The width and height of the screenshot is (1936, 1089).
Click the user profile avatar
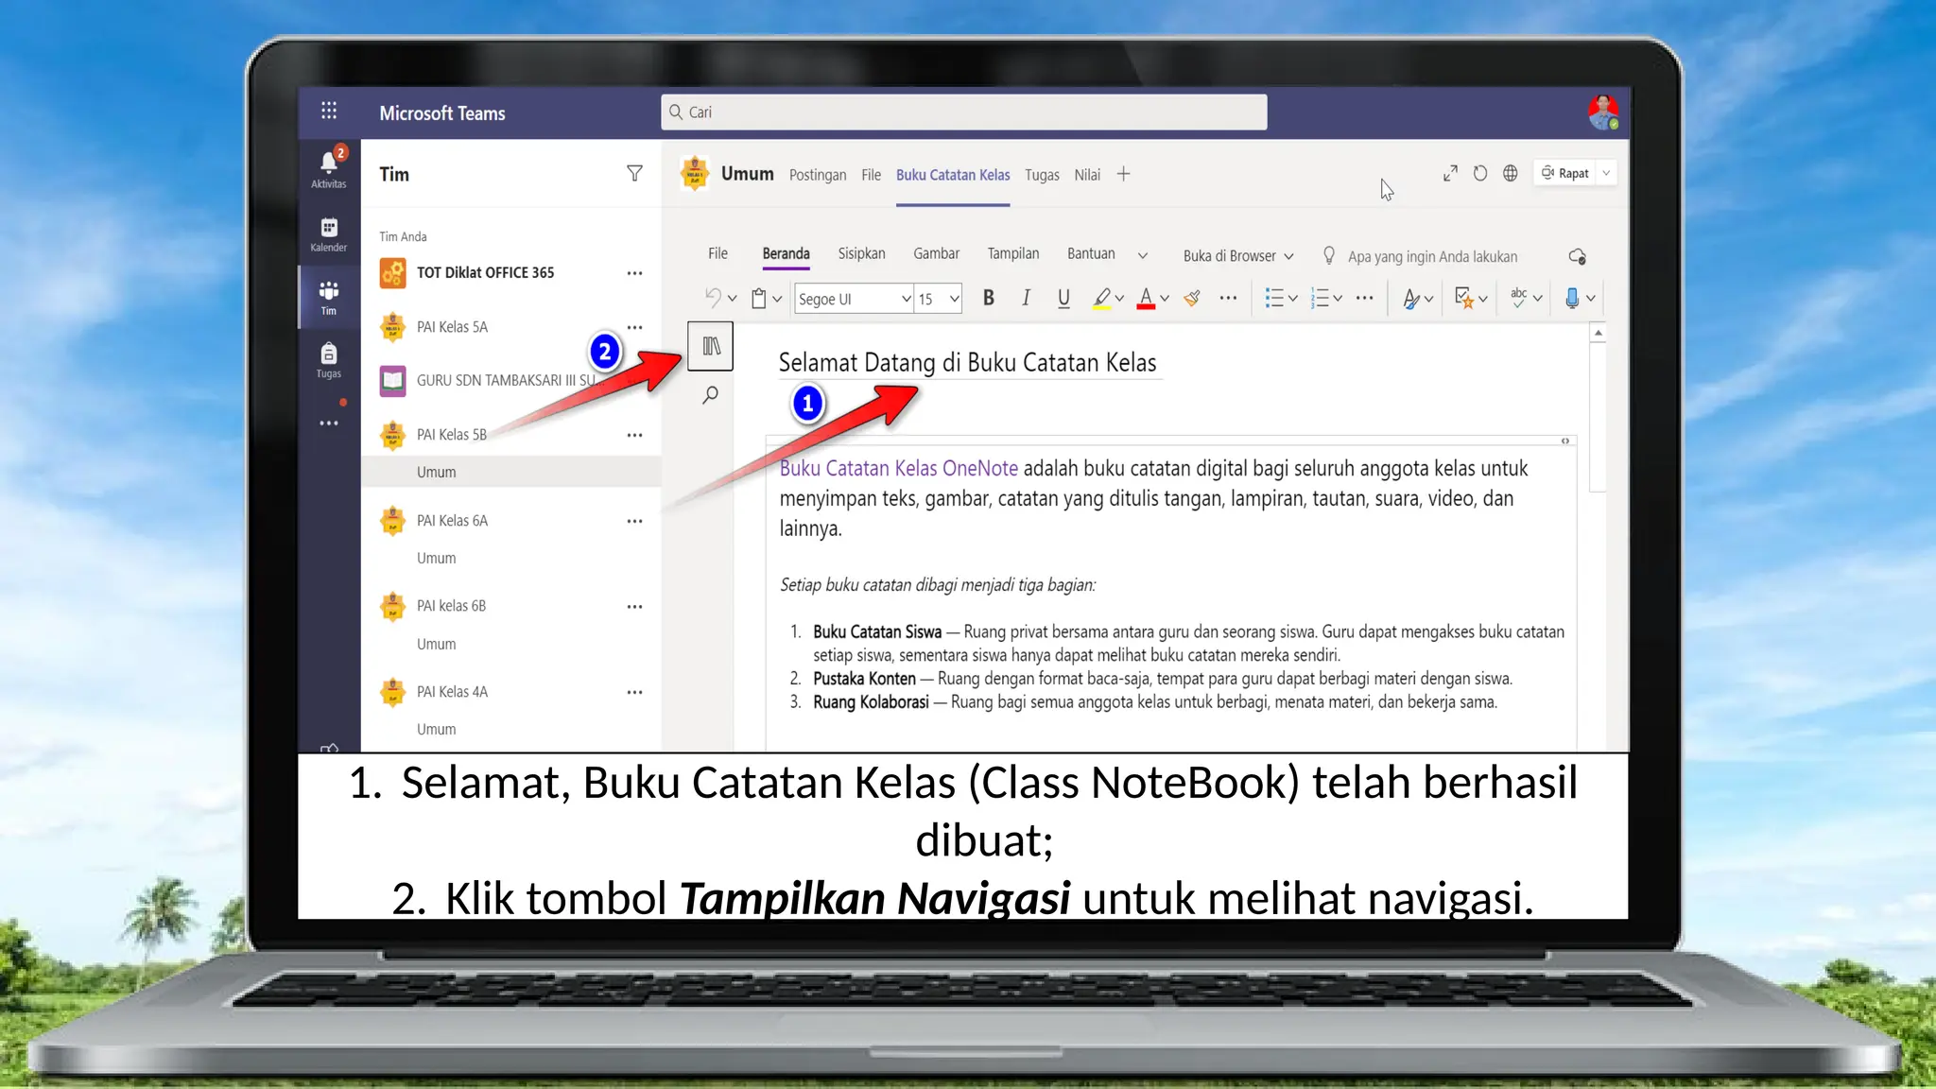tap(1603, 112)
